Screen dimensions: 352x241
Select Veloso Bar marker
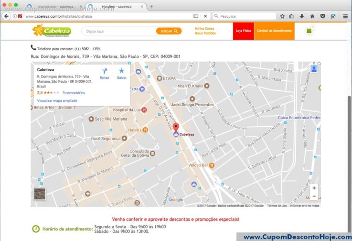point(212,165)
